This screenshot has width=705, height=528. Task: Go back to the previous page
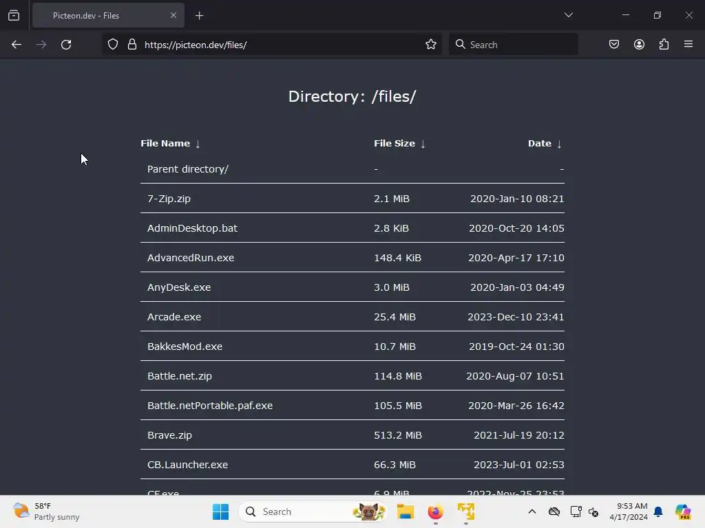pos(17,45)
